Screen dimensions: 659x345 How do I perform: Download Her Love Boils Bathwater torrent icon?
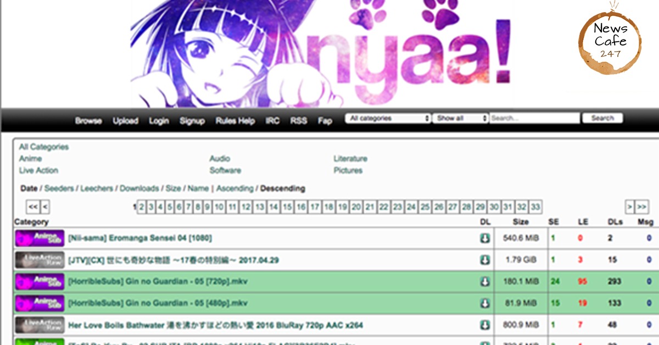click(485, 325)
